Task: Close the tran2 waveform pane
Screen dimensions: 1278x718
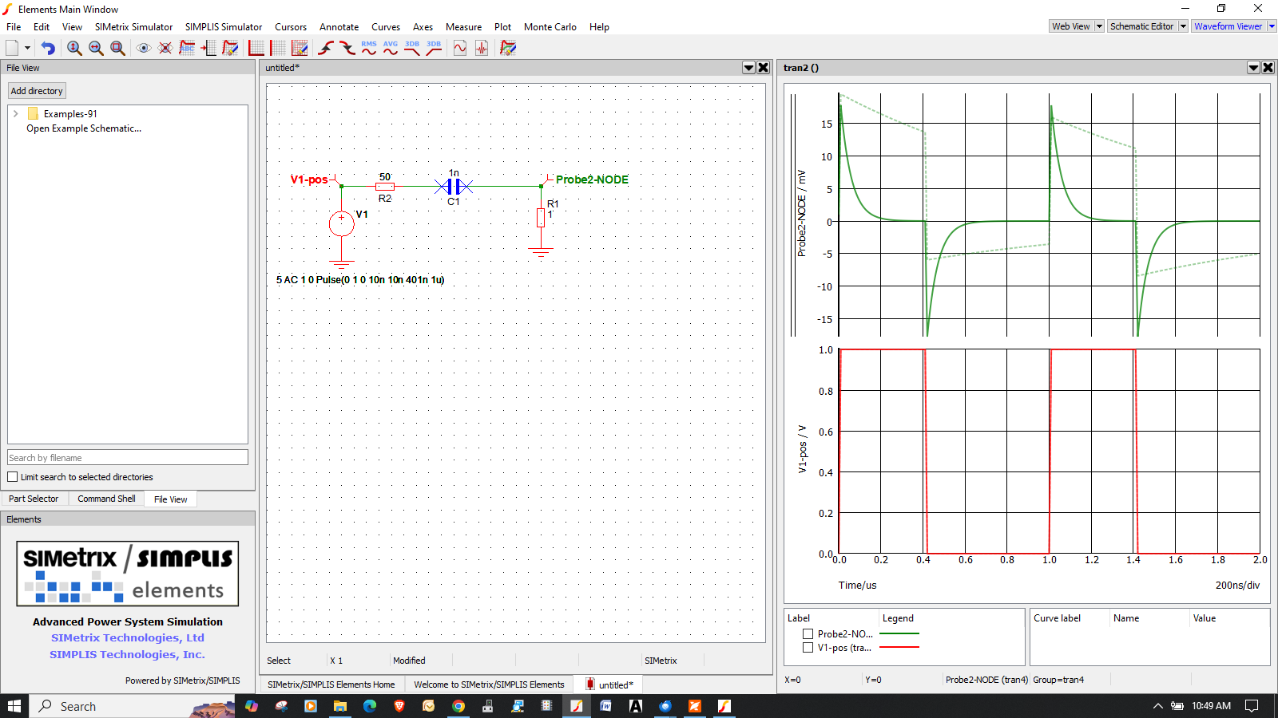Action: click(1268, 68)
